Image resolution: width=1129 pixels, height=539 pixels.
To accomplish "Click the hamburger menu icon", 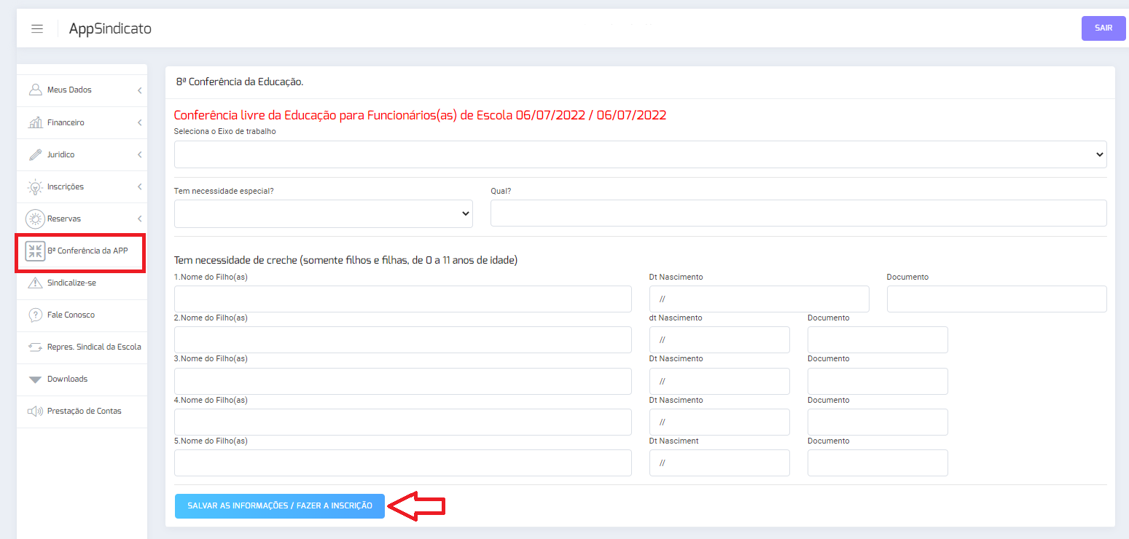I will [37, 28].
